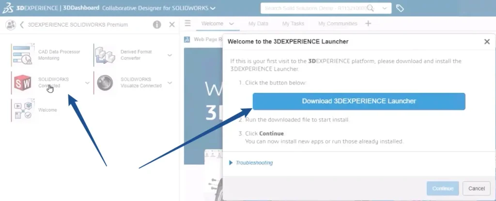Expand the search options chevron
496x201 pixels.
point(385,9)
